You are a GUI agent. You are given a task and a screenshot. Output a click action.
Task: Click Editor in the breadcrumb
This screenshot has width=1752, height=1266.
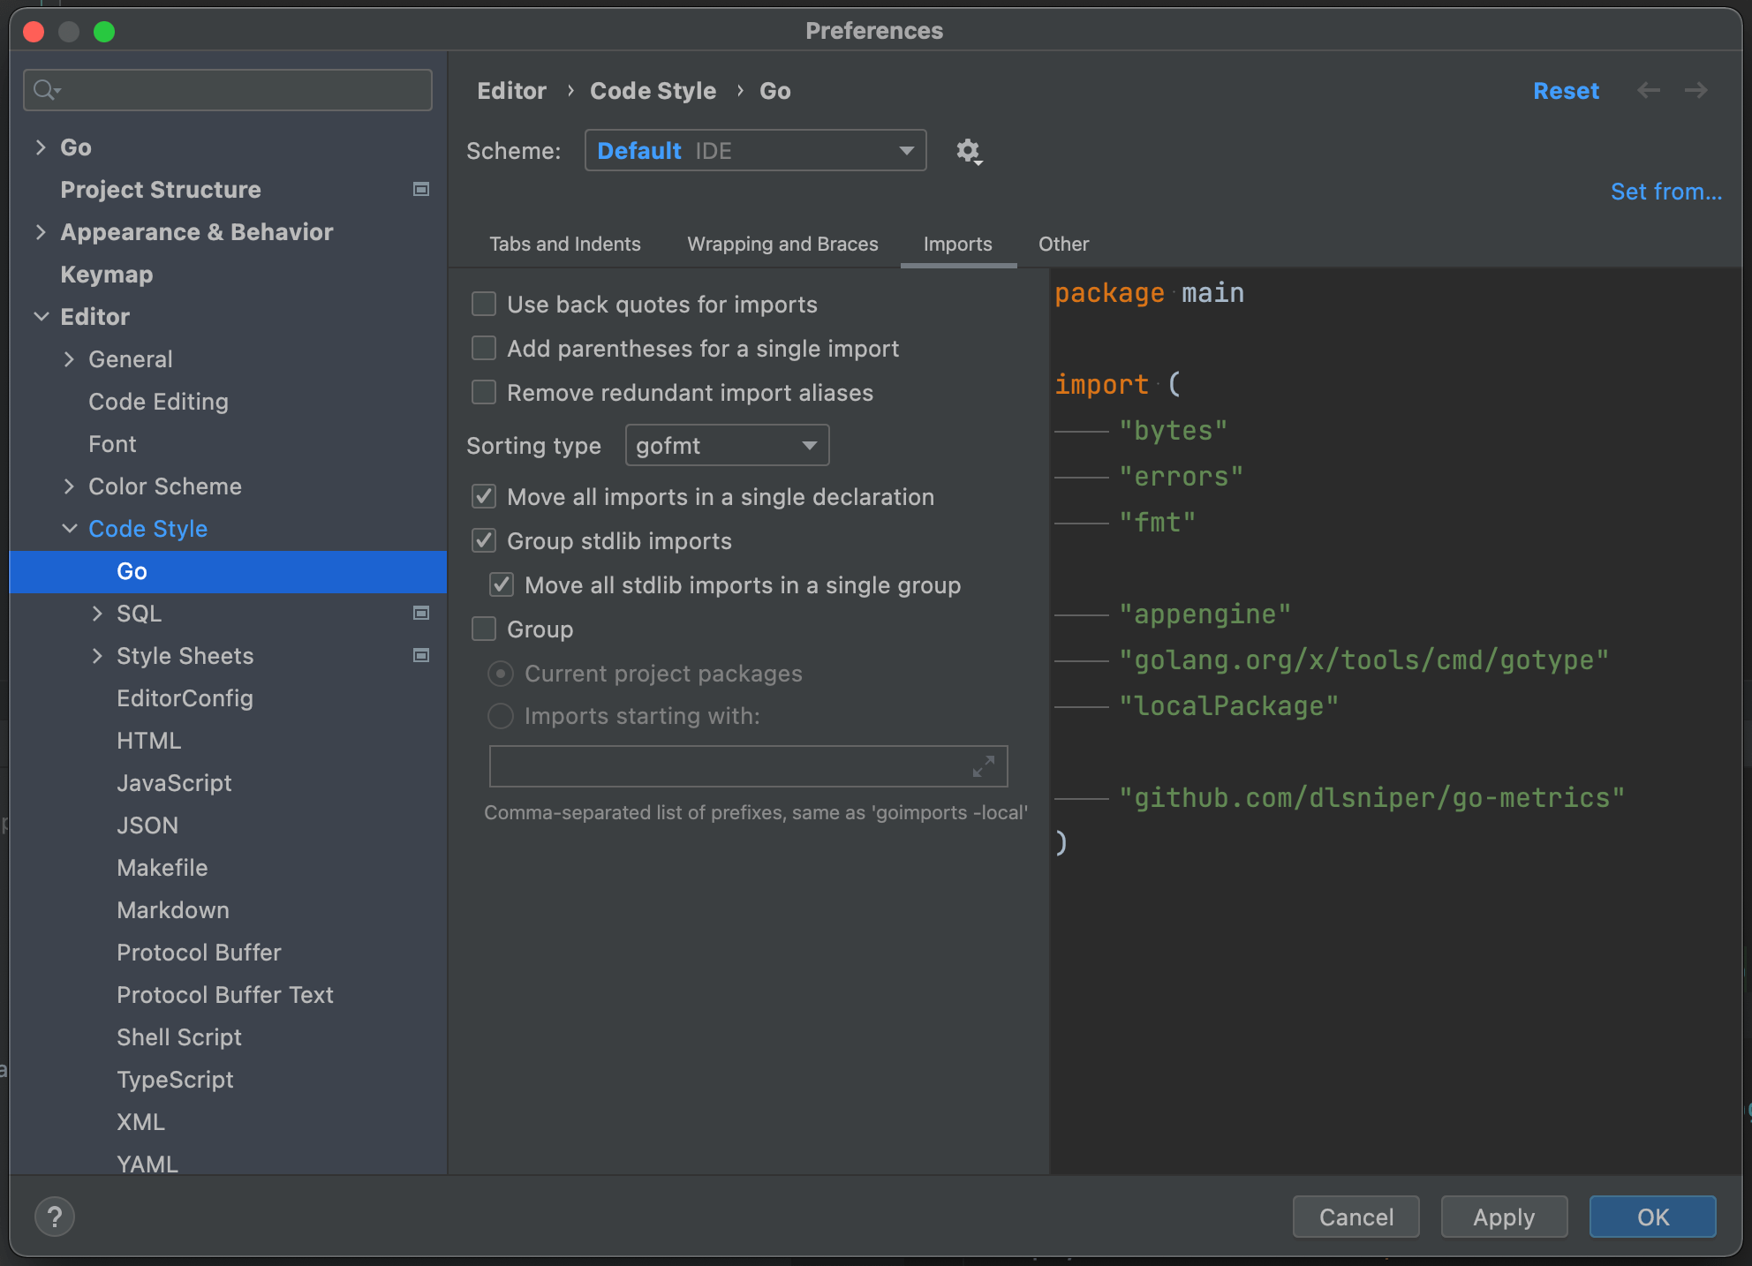511,91
